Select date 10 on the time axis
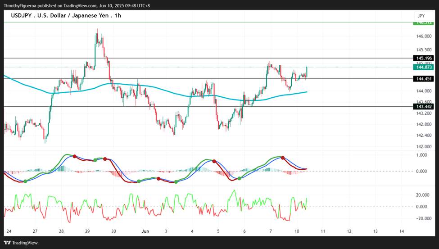Image resolution: width=439 pixels, height=249 pixels. (x=297, y=231)
